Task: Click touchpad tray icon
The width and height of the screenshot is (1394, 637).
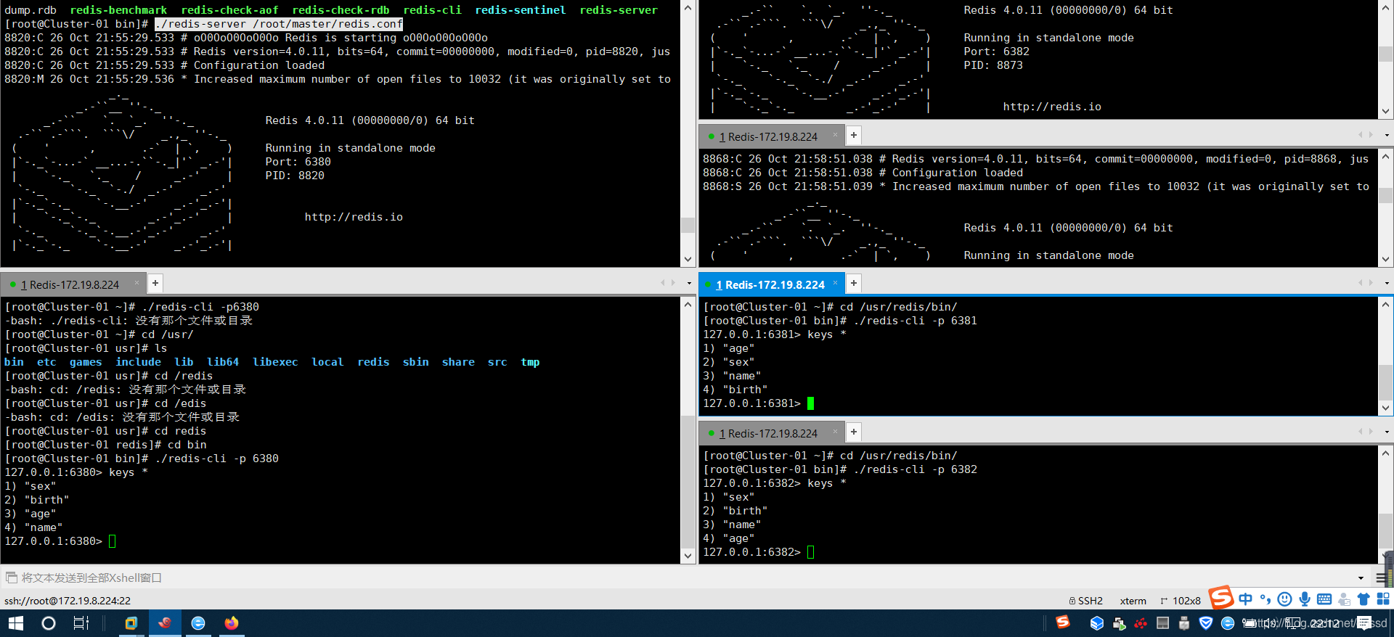Action: point(1162,623)
